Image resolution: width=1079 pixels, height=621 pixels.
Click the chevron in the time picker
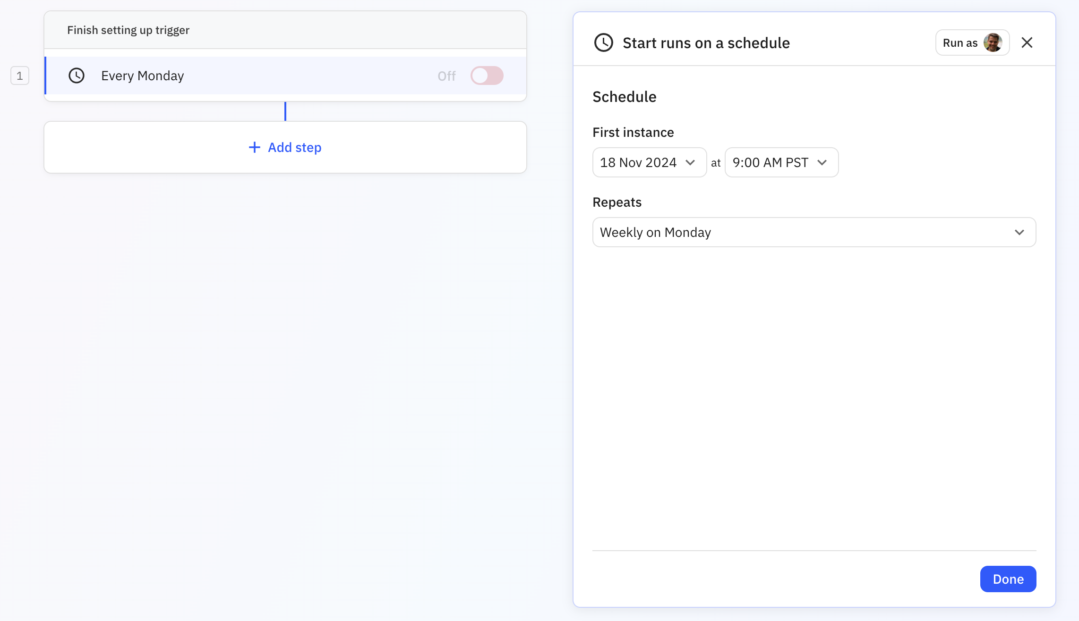coord(822,163)
